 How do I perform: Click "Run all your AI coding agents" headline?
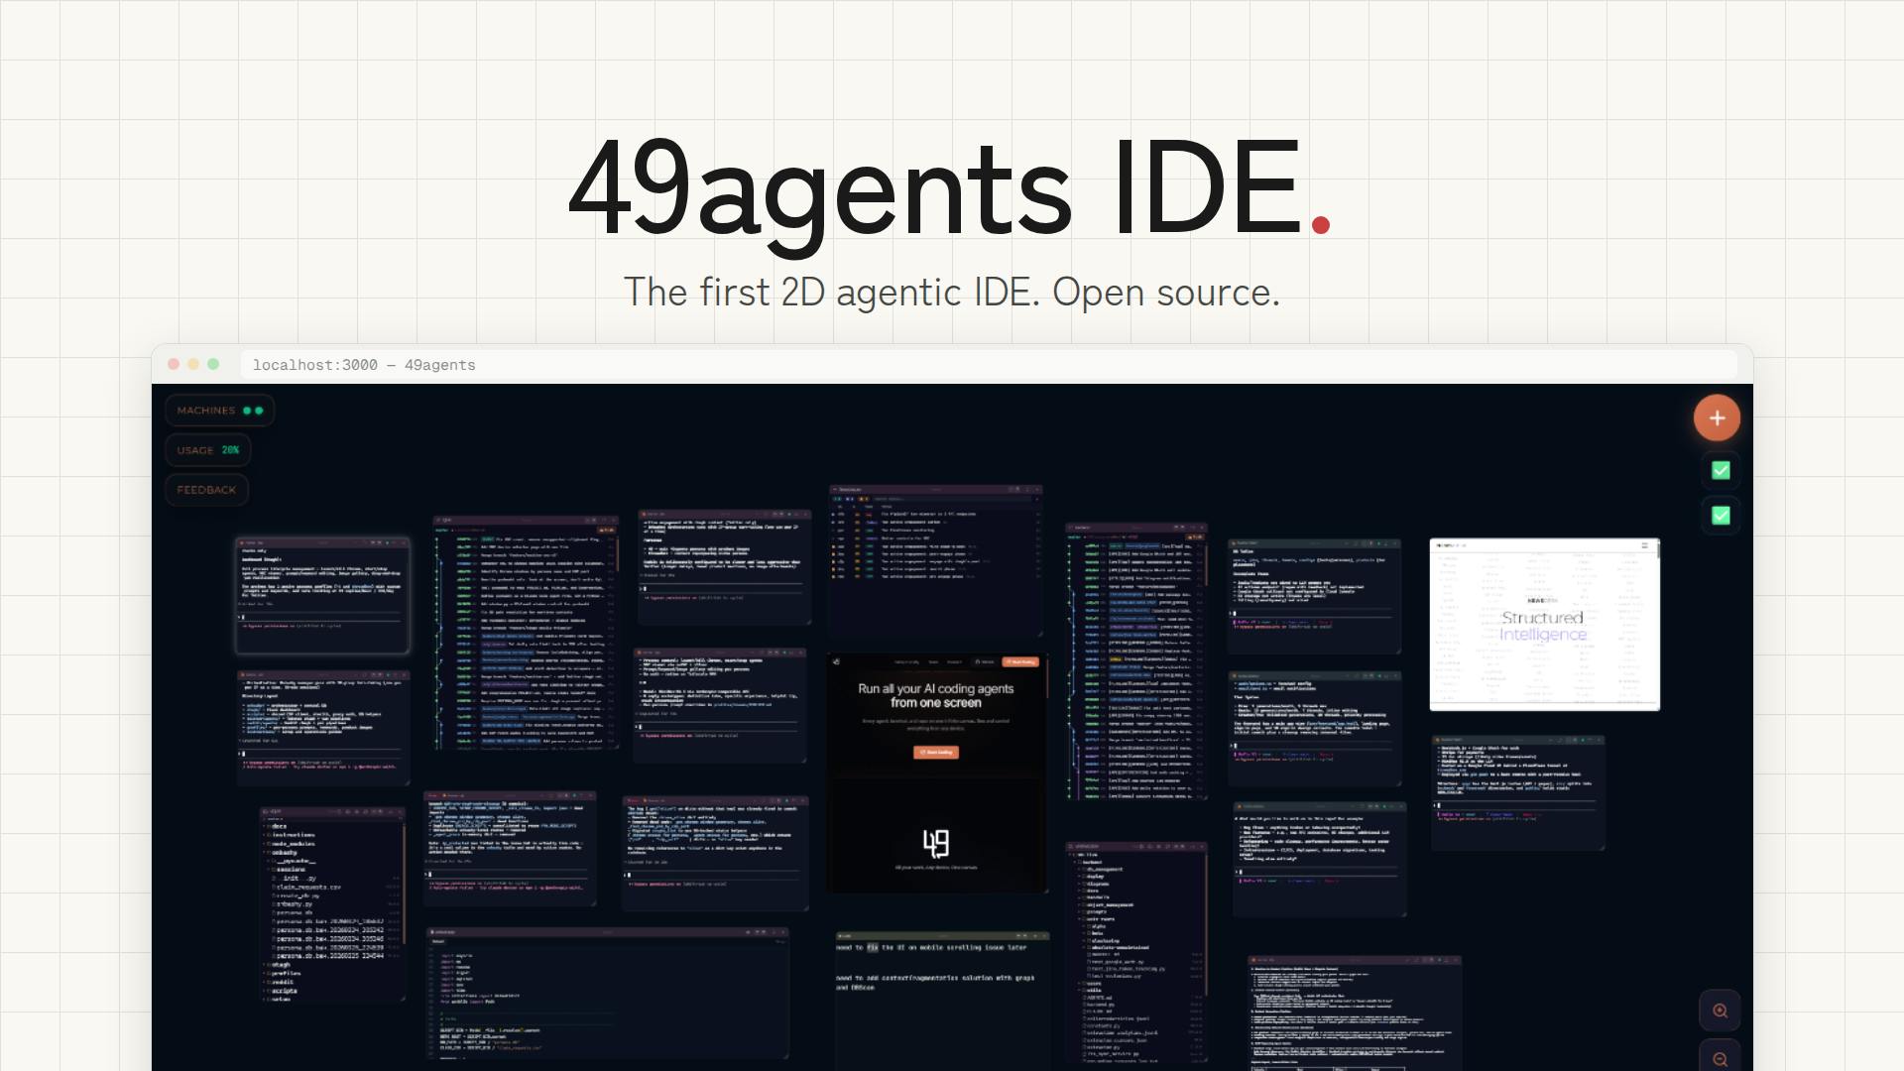pyautogui.click(x=936, y=688)
